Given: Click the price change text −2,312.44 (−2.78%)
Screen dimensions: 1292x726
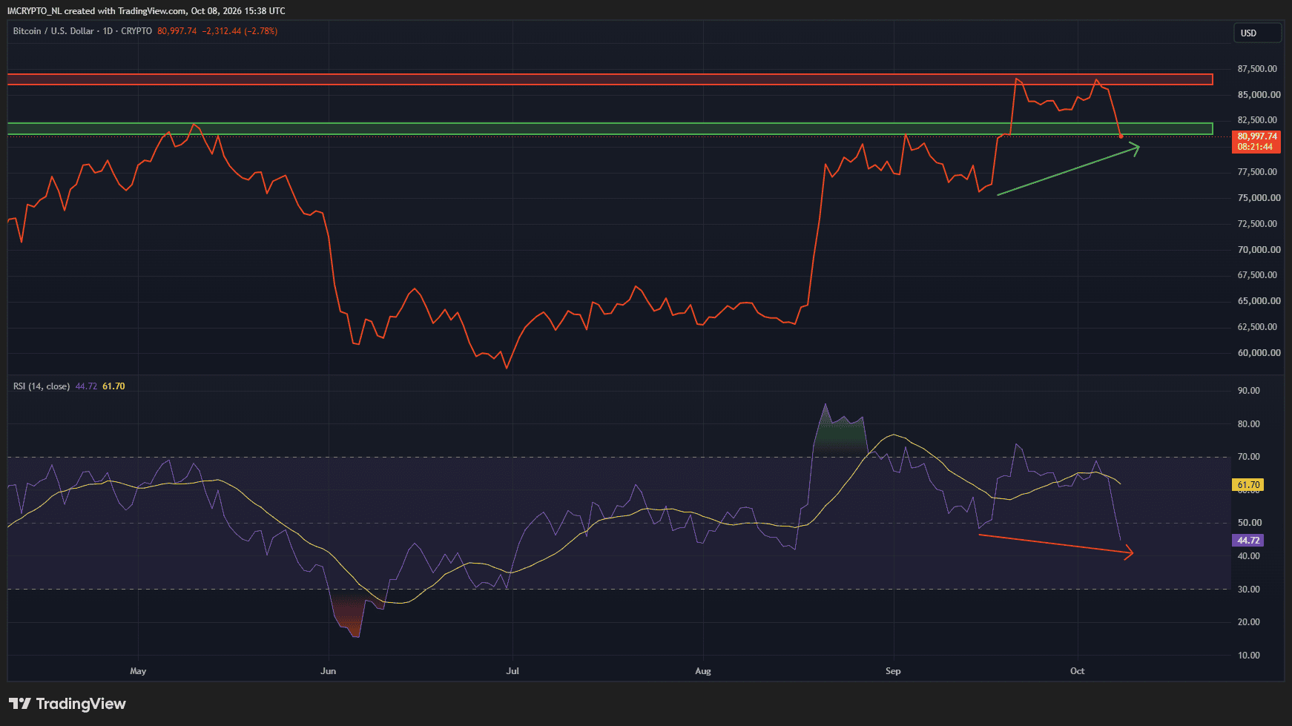Looking at the screenshot, I should coord(240,31).
